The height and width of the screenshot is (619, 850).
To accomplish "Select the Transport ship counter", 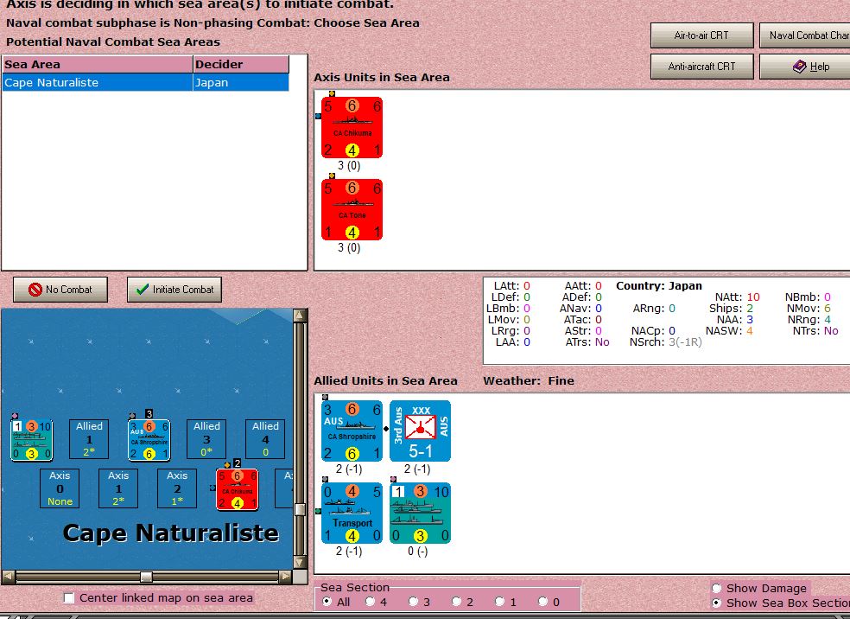I will coord(352,513).
